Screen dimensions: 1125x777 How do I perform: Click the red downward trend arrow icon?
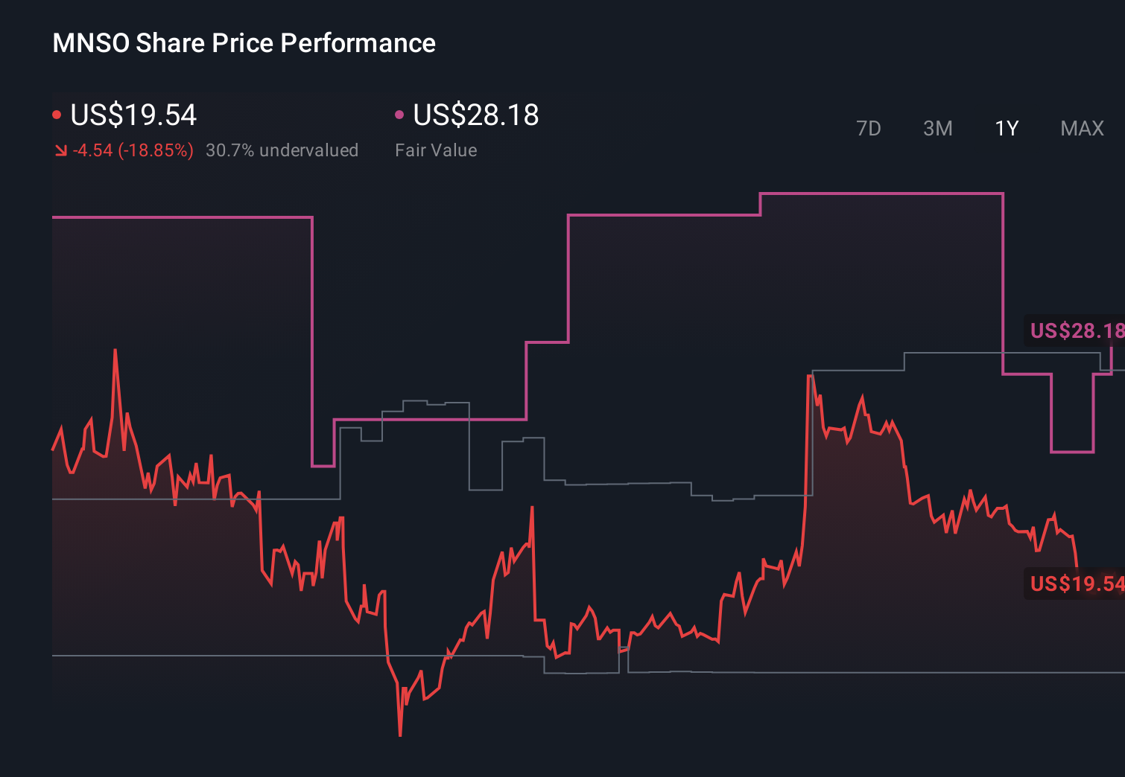click(x=61, y=150)
